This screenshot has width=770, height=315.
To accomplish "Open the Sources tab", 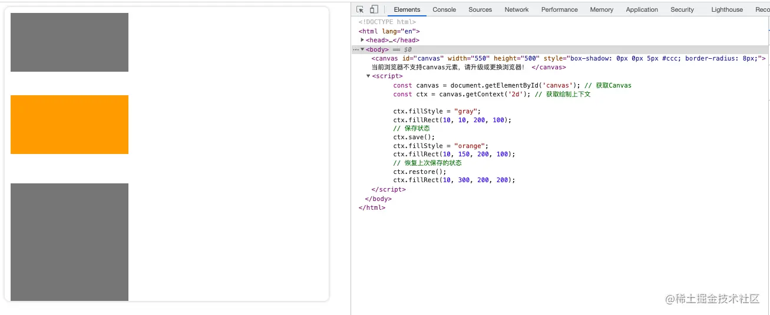I will click(x=480, y=9).
